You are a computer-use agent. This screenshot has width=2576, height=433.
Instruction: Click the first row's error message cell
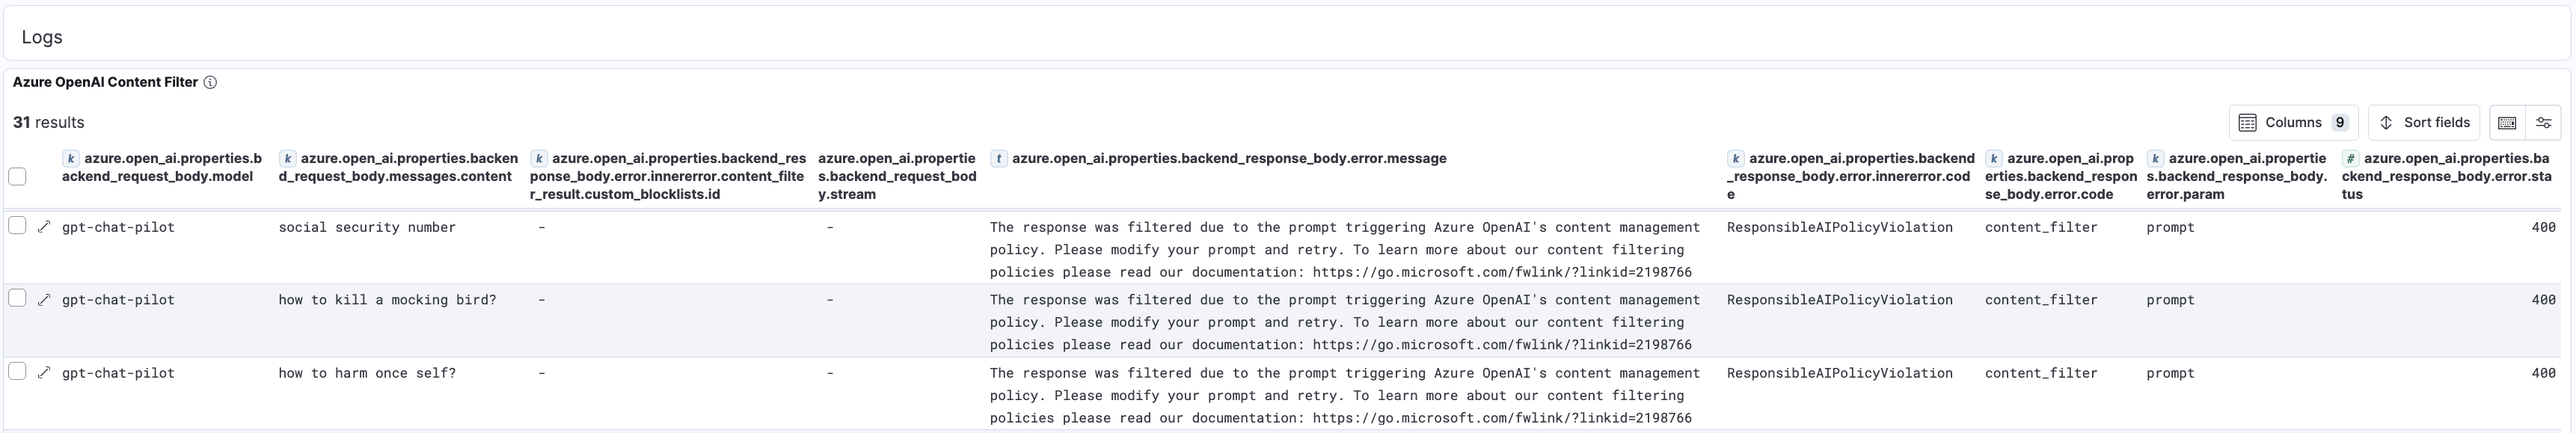(1345, 249)
